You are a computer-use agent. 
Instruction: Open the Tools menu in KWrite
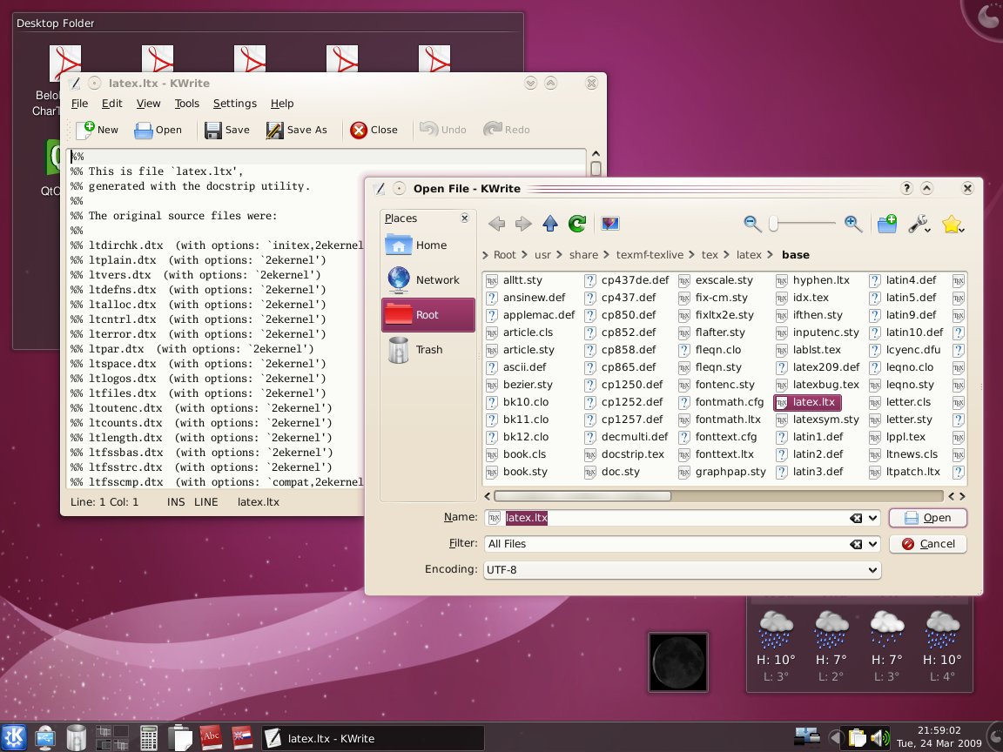click(x=187, y=104)
